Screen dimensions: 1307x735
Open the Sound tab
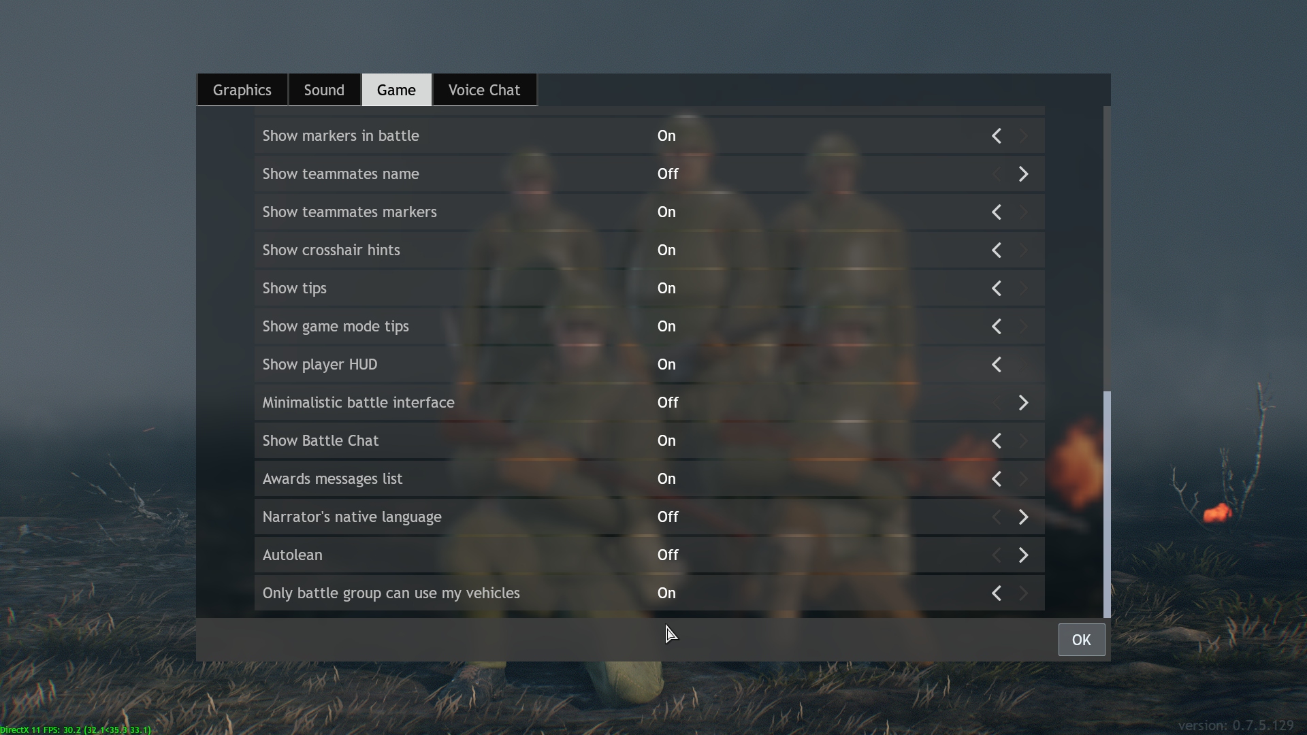point(324,90)
